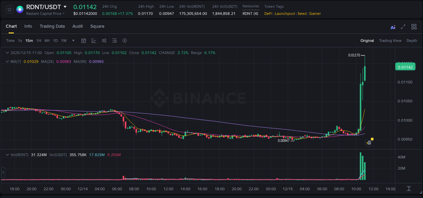Switch to the Trading Data tab

(x=52, y=26)
